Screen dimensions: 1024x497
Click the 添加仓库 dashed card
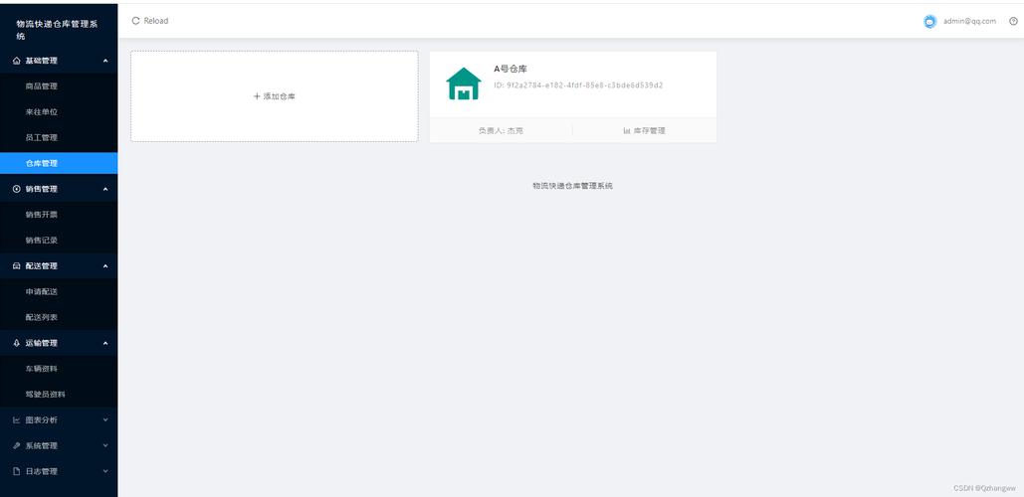275,95
